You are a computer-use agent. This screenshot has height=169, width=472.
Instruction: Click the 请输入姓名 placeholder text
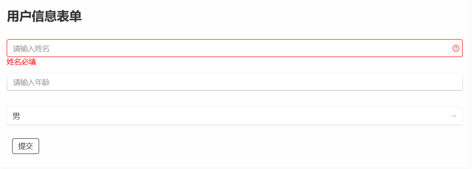[x=31, y=48]
